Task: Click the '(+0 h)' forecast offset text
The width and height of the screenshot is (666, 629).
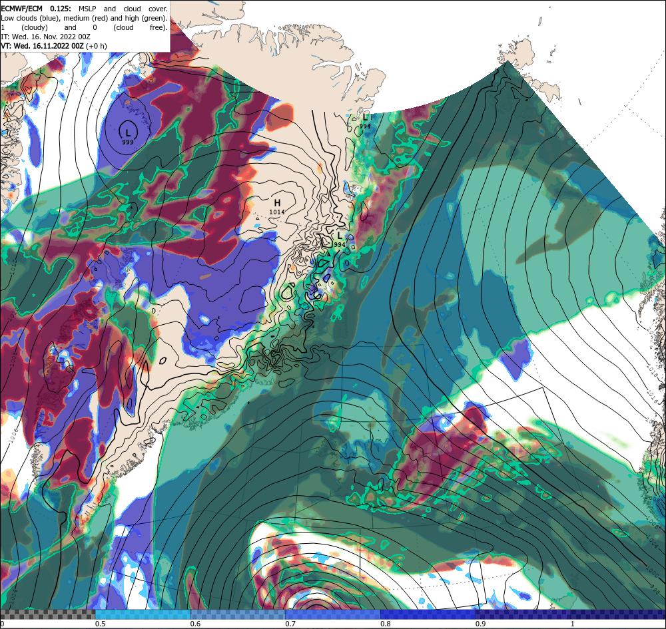Action: (97, 46)
